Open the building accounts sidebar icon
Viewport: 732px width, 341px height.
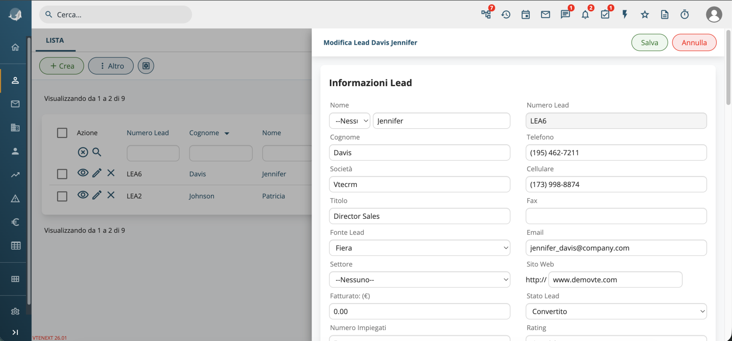click(15, 127)
